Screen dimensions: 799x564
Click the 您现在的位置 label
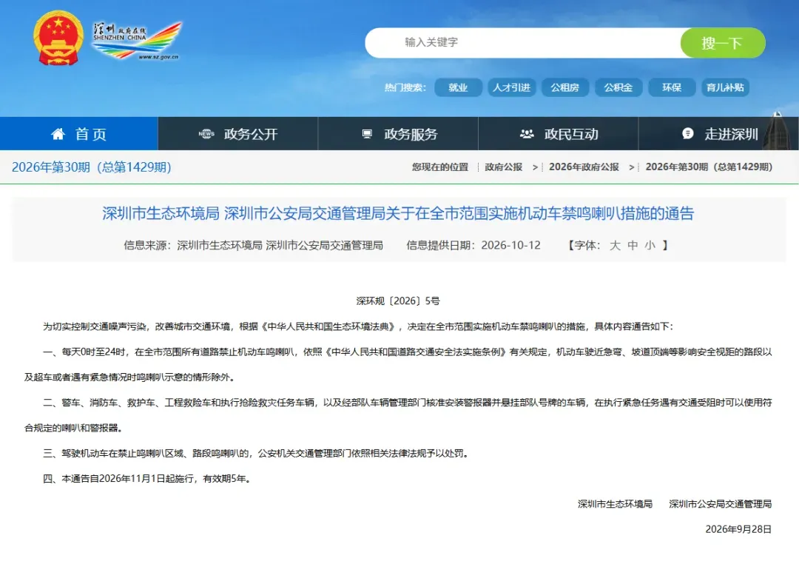pyautogui.click(x=440, y=167)
